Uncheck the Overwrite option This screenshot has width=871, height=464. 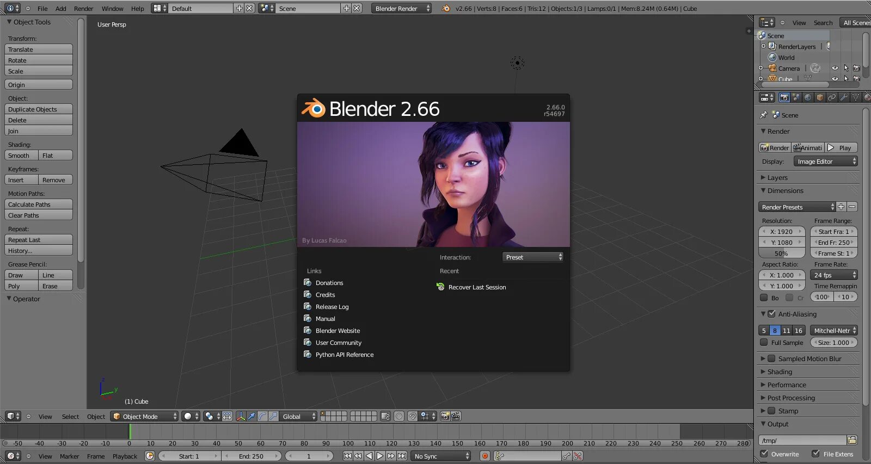tap(764, 454)
